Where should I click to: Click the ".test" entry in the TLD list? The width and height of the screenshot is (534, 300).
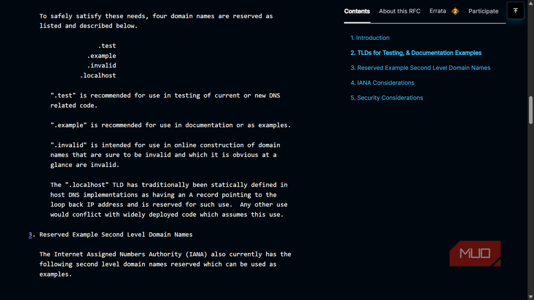coord(107,45)
